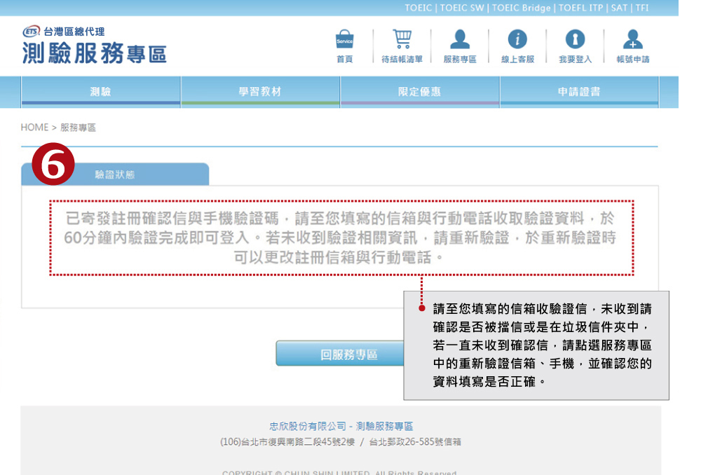The height and width of the screenshot is (475, 701).
Task: Click the 服務專區 person icon
Action: 460,41
